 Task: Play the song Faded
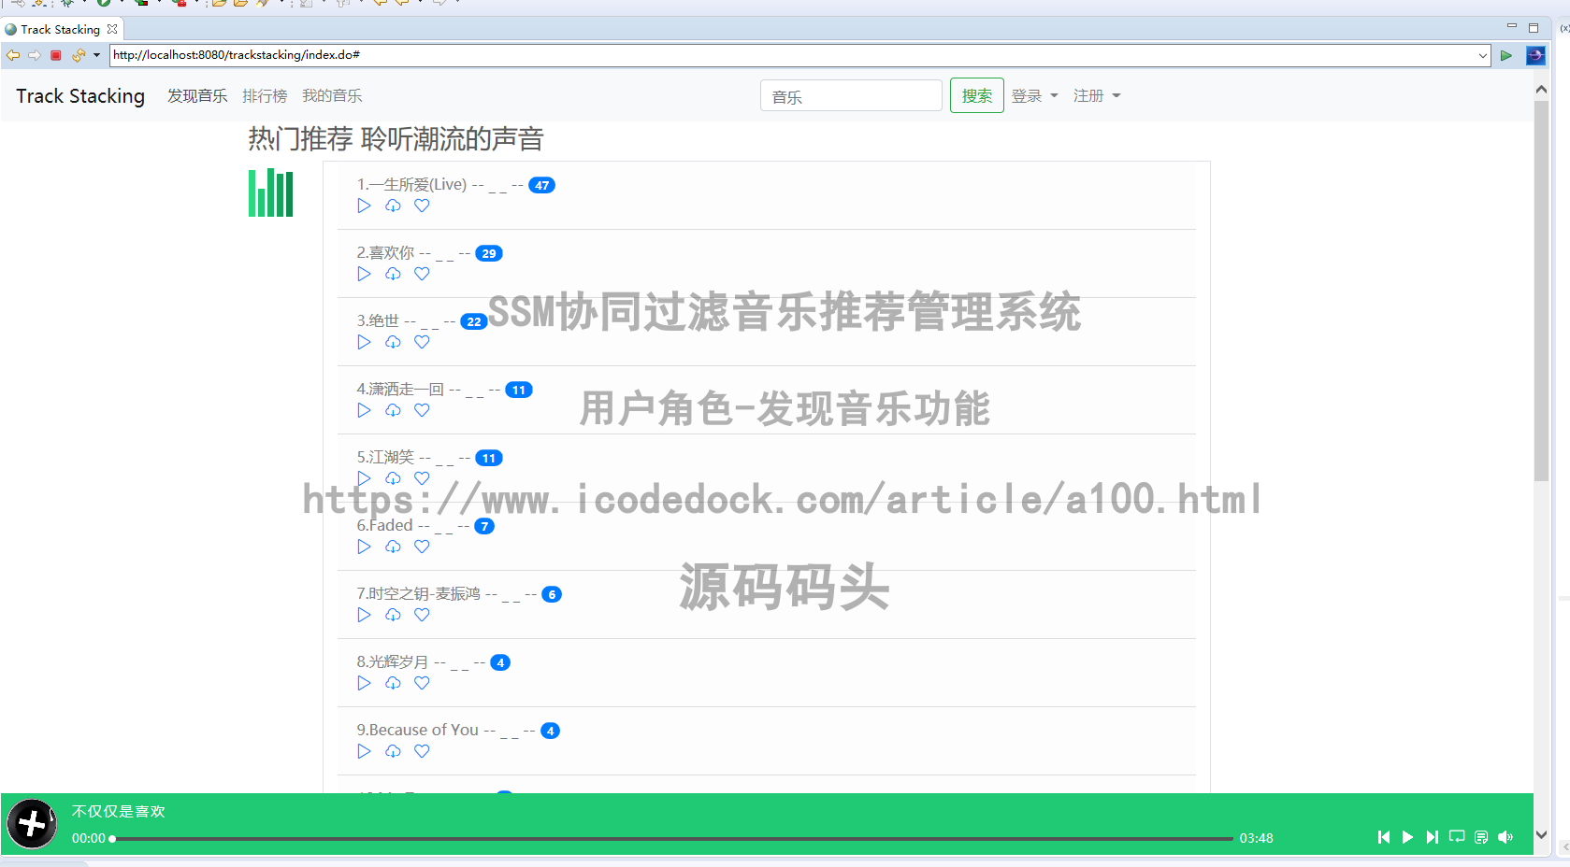click(x=364, y=547)
